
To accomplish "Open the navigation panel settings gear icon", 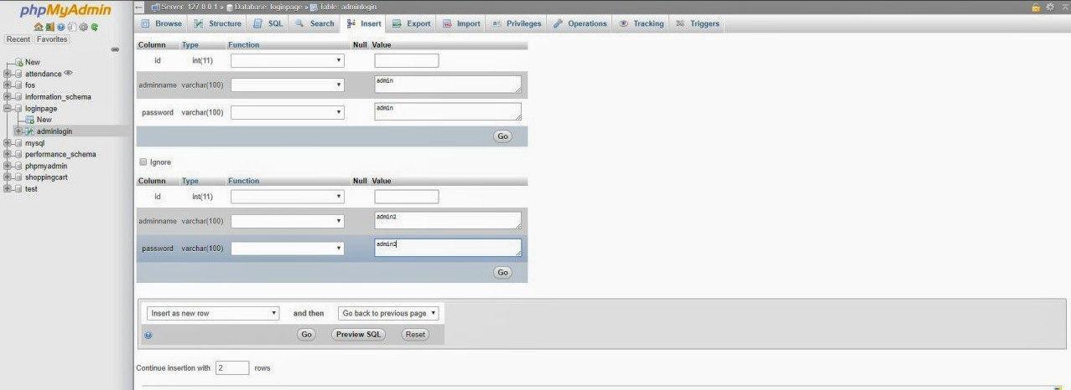I will 83,27.
